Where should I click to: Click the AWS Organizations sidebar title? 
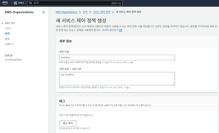[x=19, y=12]
